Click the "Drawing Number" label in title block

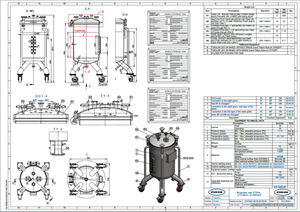236,201
